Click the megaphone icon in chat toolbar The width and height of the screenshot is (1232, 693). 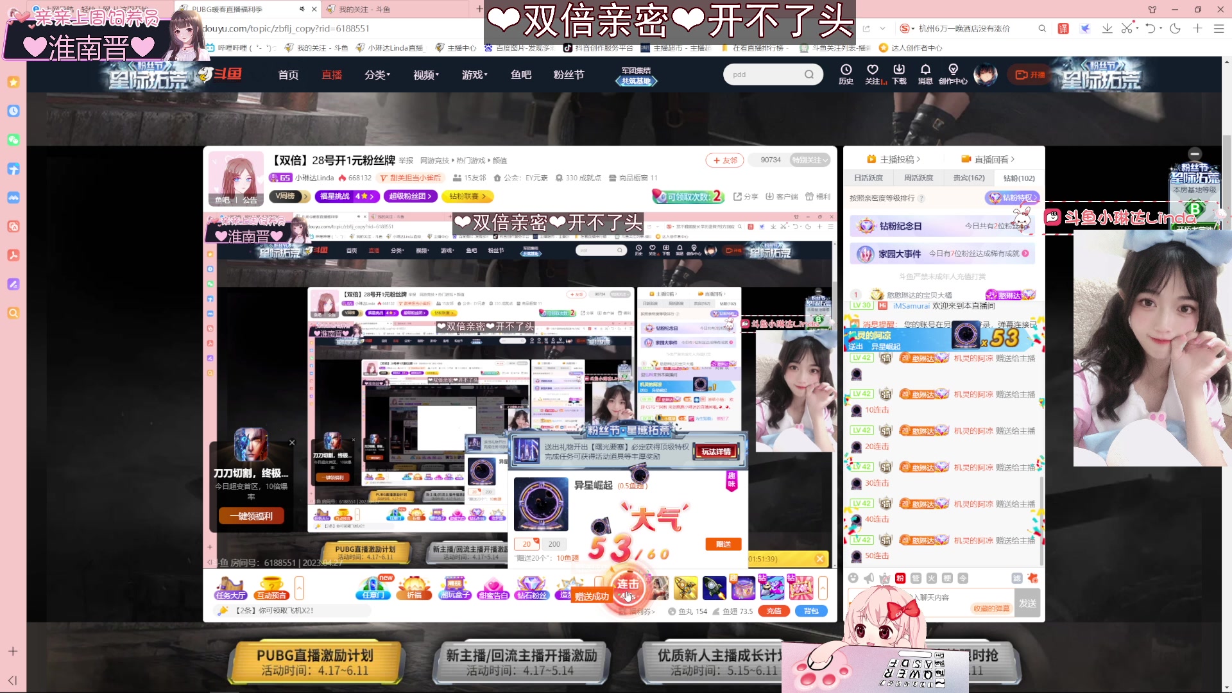click(869, 578)
